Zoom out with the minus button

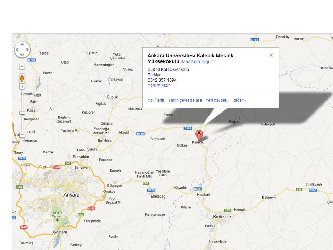click(22, 135)
